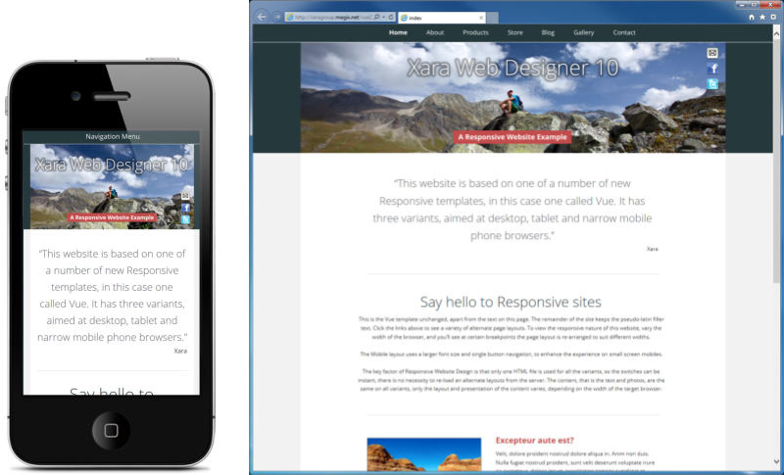Open the Home menu item
Image resolution: width=784 pixels, height=475 pixels.
coord(398,32)
